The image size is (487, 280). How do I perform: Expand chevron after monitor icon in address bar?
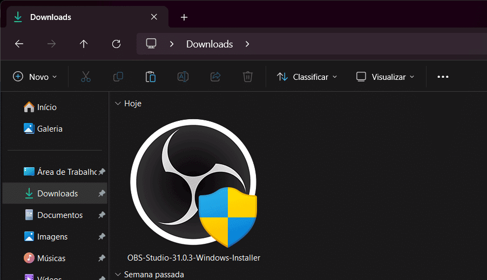[172, 44]
